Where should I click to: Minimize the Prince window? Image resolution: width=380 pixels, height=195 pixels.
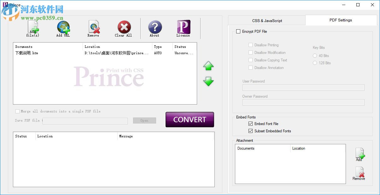[x=343, y=5]
